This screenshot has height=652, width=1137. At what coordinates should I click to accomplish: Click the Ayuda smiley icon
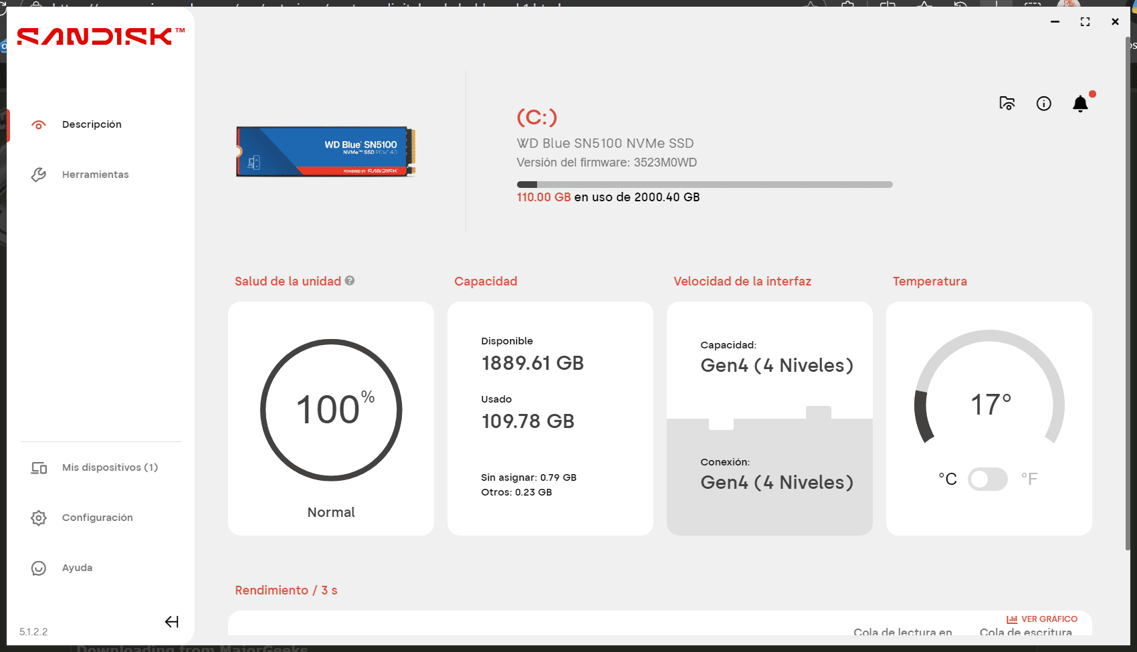click(x=39, y=568)
